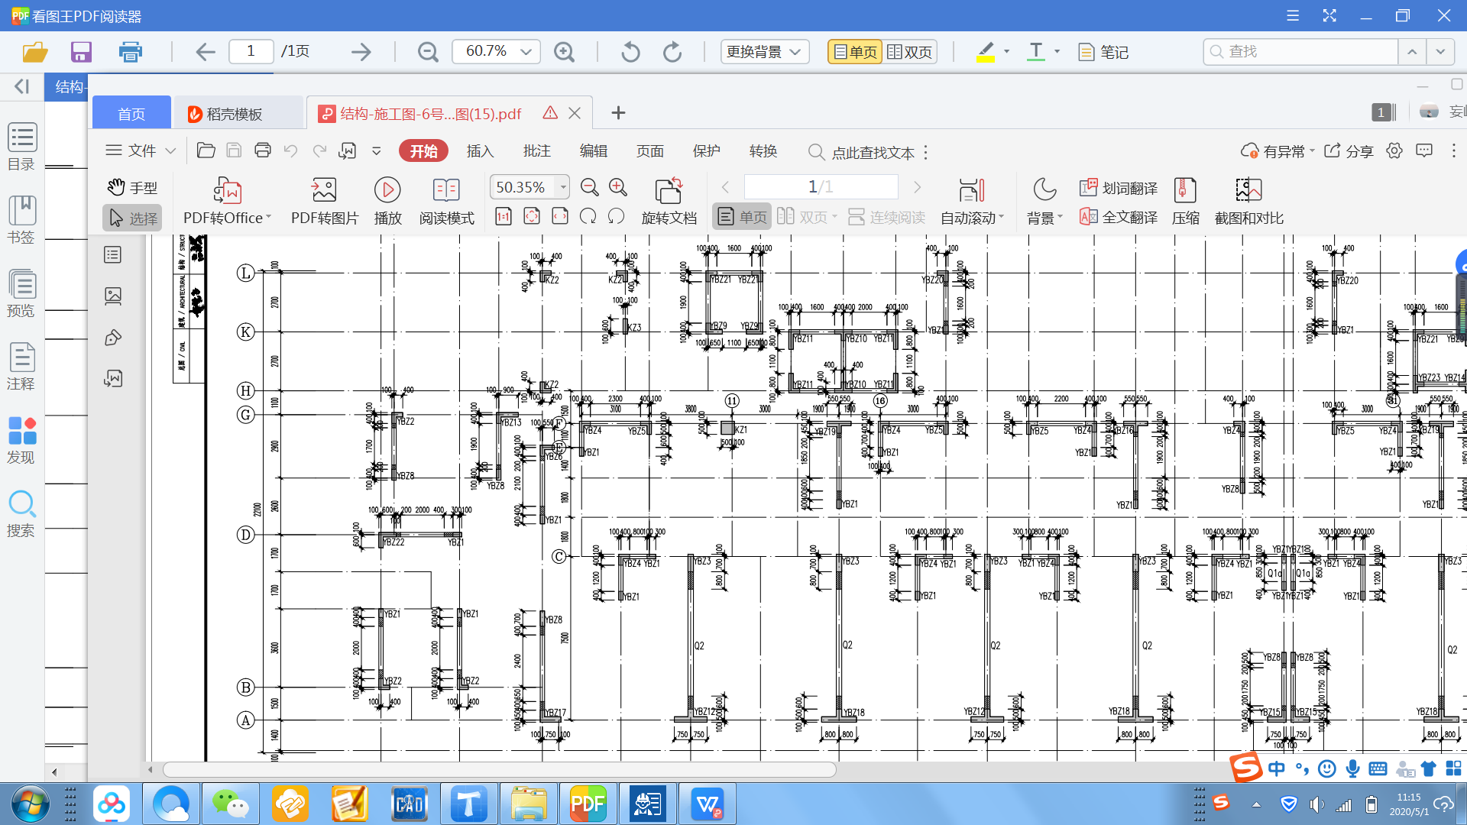Image resolution: width=1467 pixels, height=825 pixels.
Task: Click the 播放 play icon
Action: pos(387,190)
